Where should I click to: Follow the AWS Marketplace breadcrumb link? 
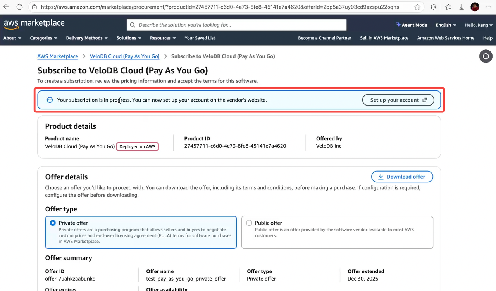pos(58,56)
